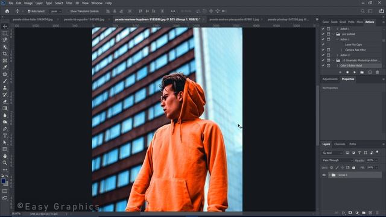Click the lock all icon in Layers
The height and width of the screenshot is (217, 386).
(x=353, y=168)
